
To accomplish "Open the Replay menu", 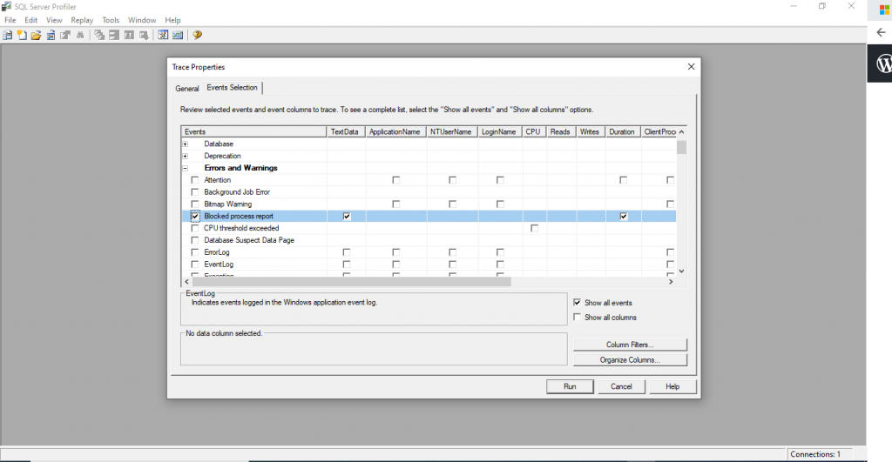I will click(x=82, y=20).
